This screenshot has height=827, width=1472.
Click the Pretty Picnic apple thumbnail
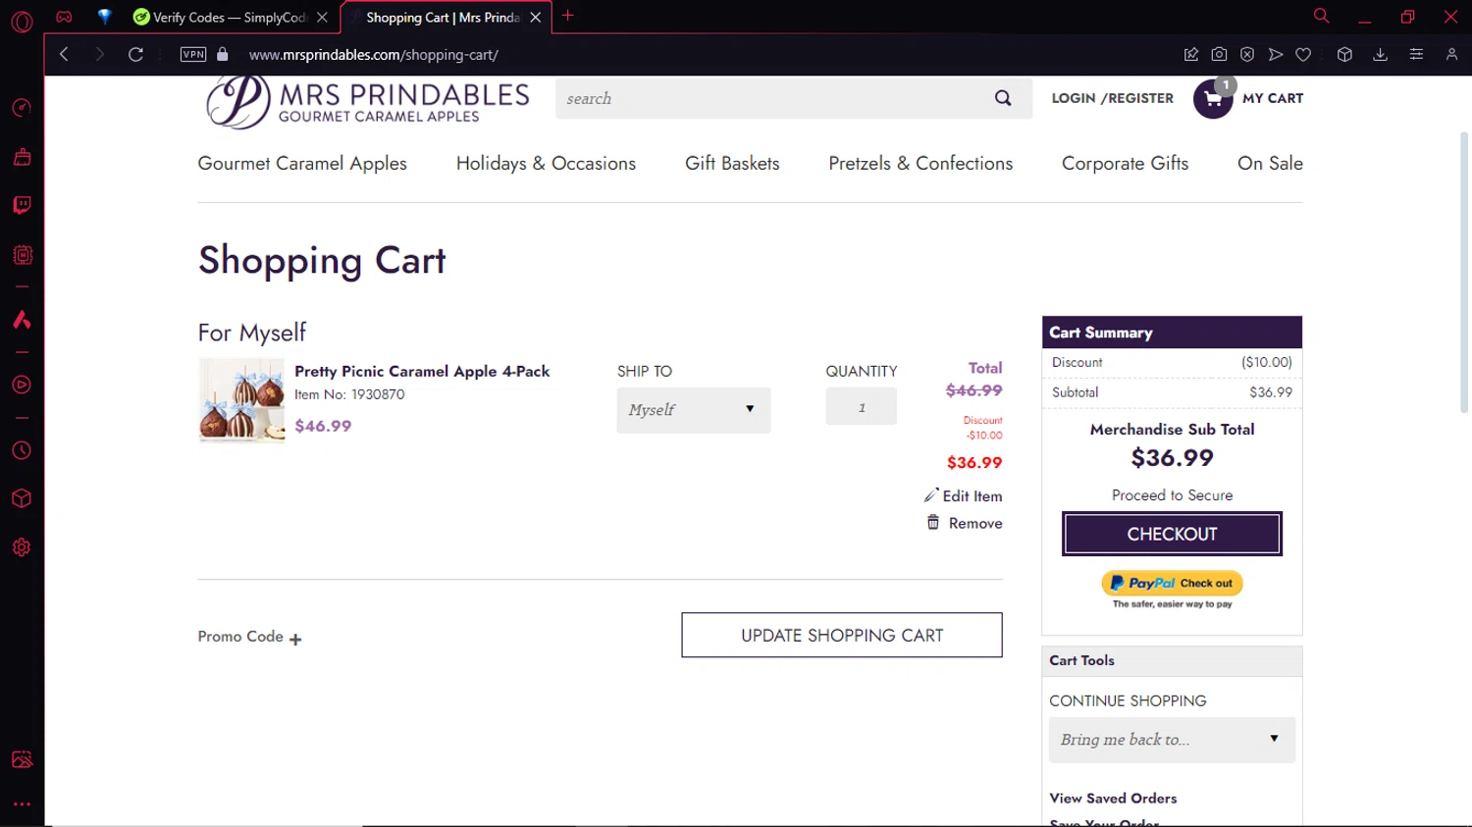(241, 400)
